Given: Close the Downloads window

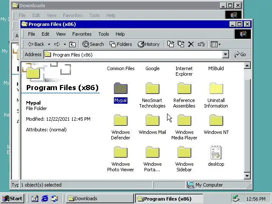Looking at the screenshot, I should pos(238,6).
